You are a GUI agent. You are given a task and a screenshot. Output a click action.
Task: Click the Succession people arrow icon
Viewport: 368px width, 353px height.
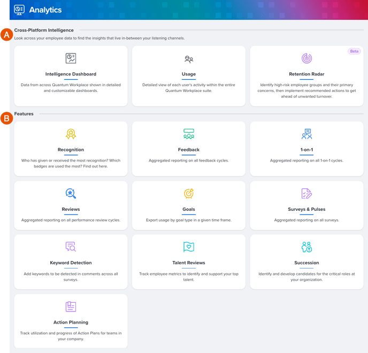tap(306, 247)
